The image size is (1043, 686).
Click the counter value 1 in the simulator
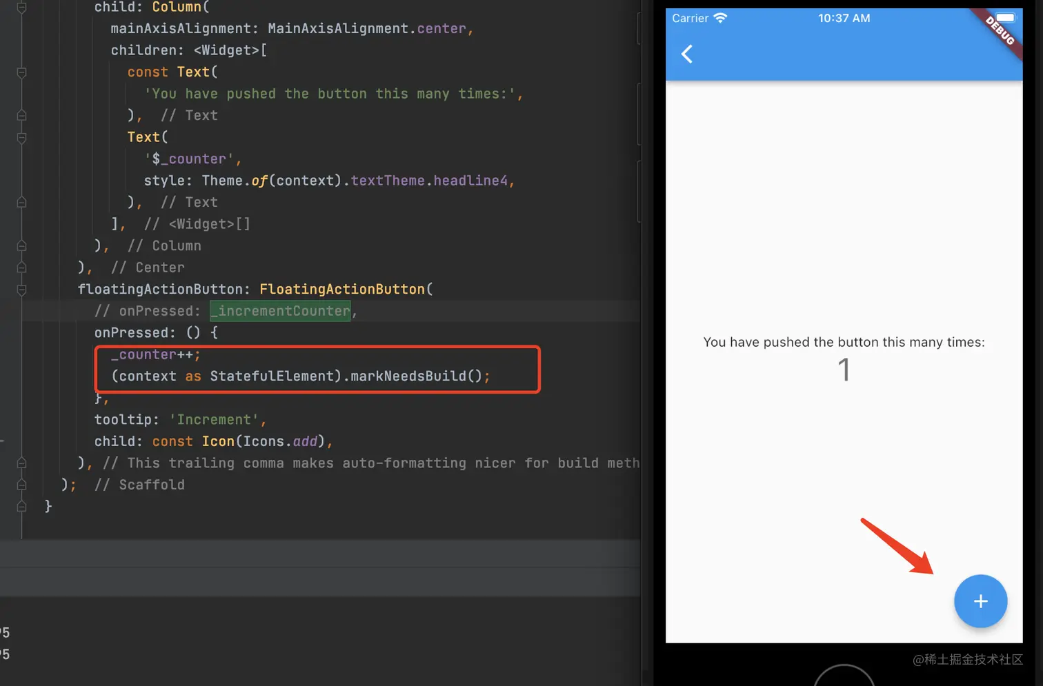coord(844,370)
